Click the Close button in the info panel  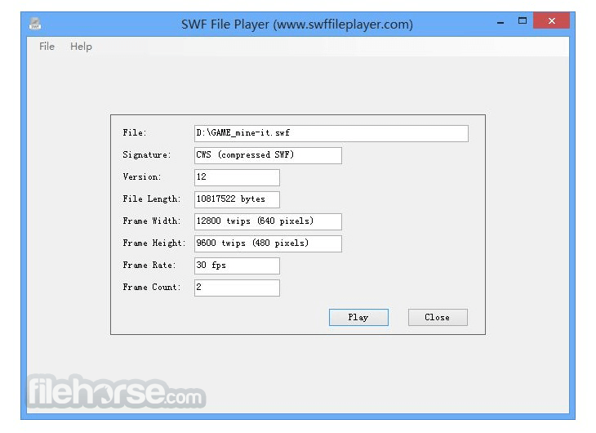[438, 317]
